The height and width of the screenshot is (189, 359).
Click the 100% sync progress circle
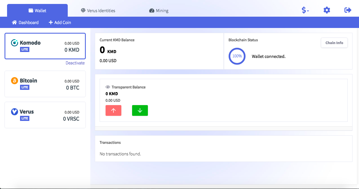[237, 56]
